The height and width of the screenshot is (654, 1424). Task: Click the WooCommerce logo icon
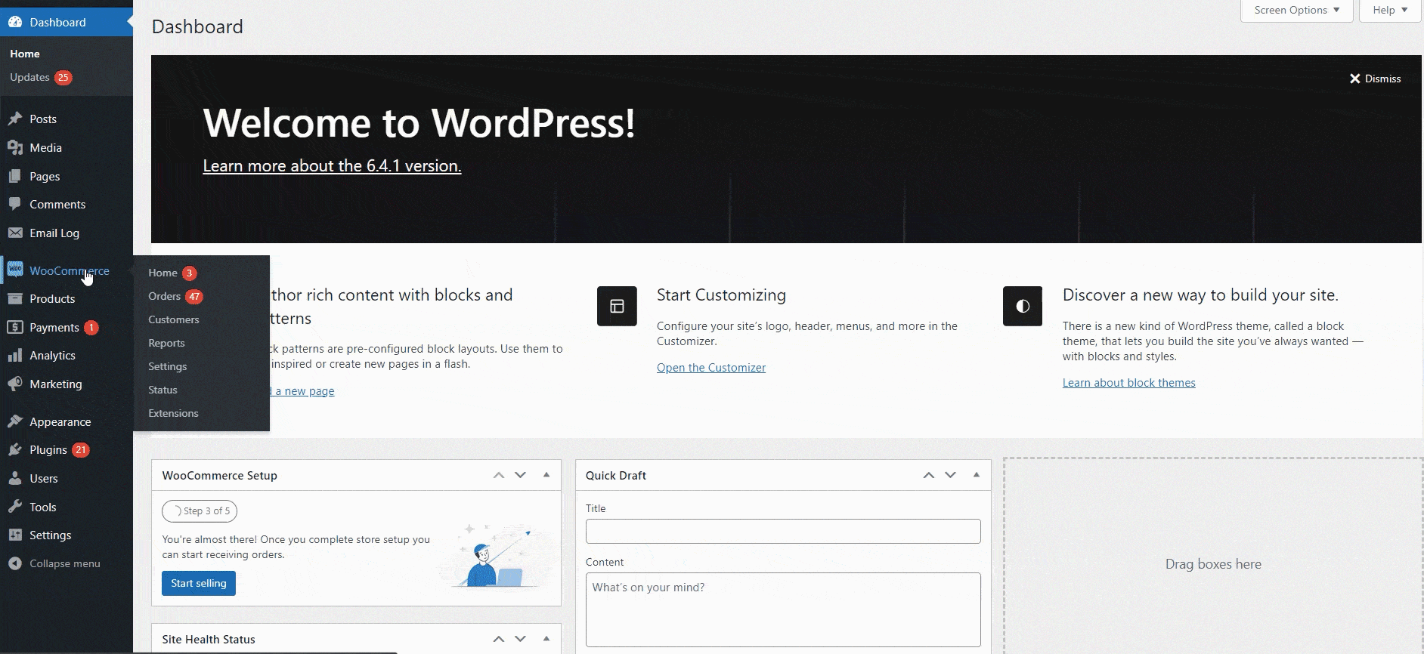(15, 270)
